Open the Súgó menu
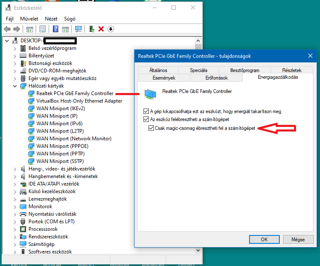Viewport: 320px width, 266px height. (x=70, y=19)
